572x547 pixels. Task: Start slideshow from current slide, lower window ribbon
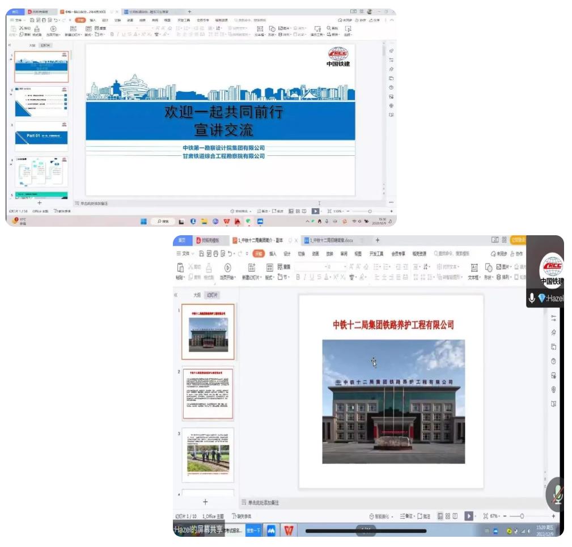coord(228,268)
